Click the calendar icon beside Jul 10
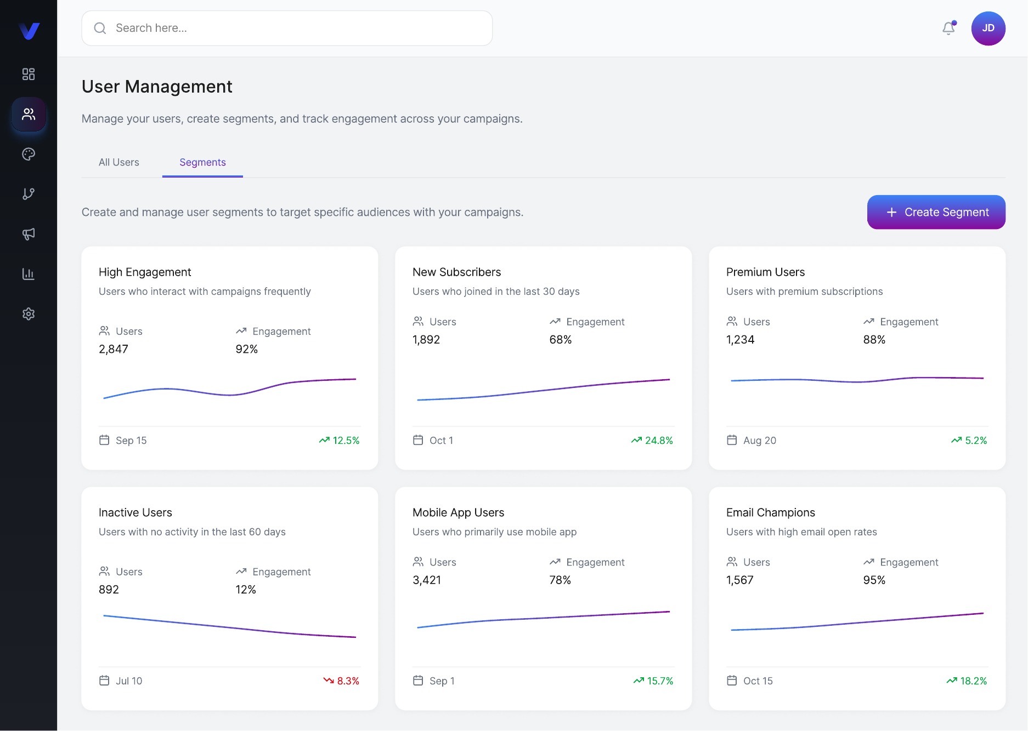The height and width of the screenshot is (731, 1028). (104, 681)
